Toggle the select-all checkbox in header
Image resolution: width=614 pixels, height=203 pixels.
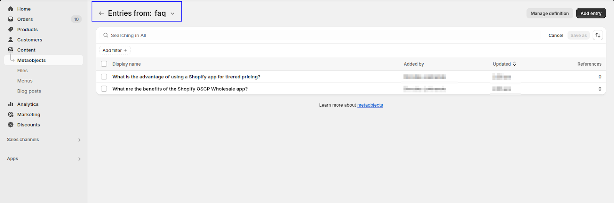point(104,64)
